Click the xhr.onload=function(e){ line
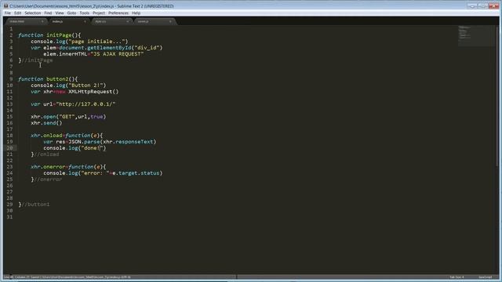Screen dimensions: 502x282 (67, 136)
